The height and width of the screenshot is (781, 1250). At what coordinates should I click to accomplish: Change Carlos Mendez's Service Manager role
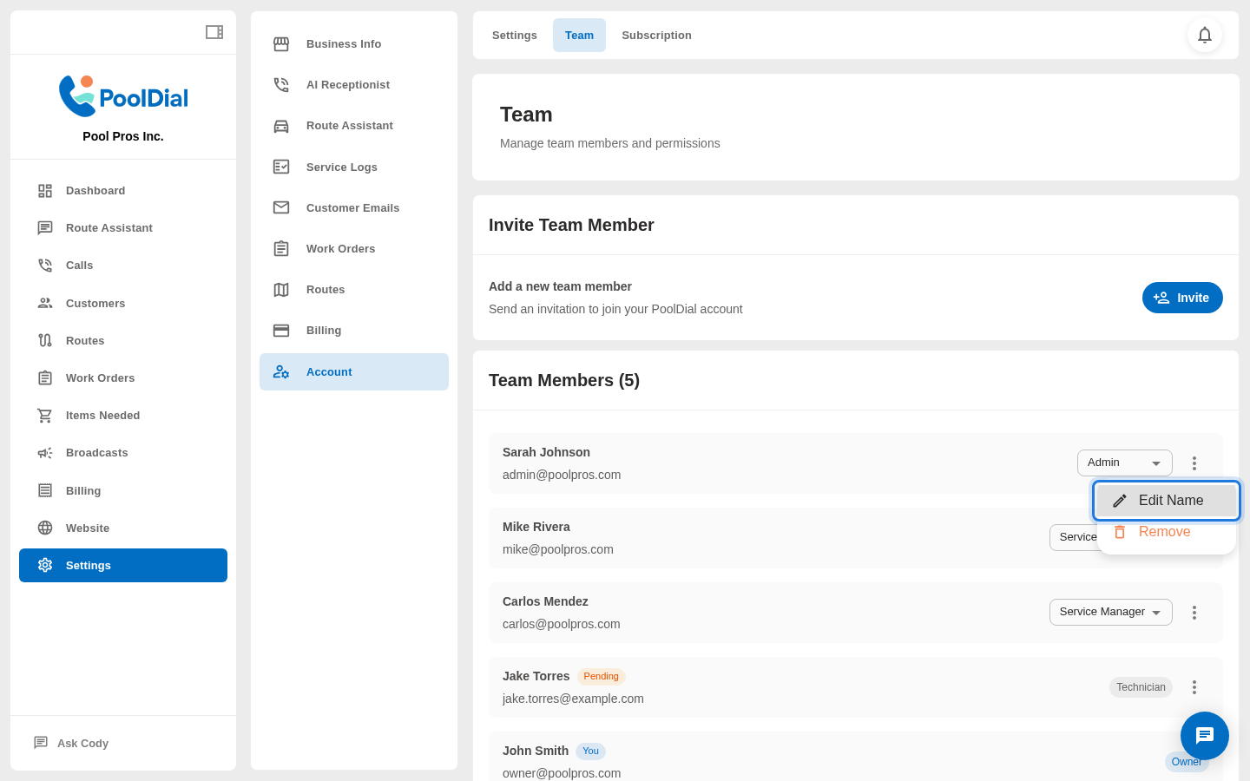[1110, 613]
